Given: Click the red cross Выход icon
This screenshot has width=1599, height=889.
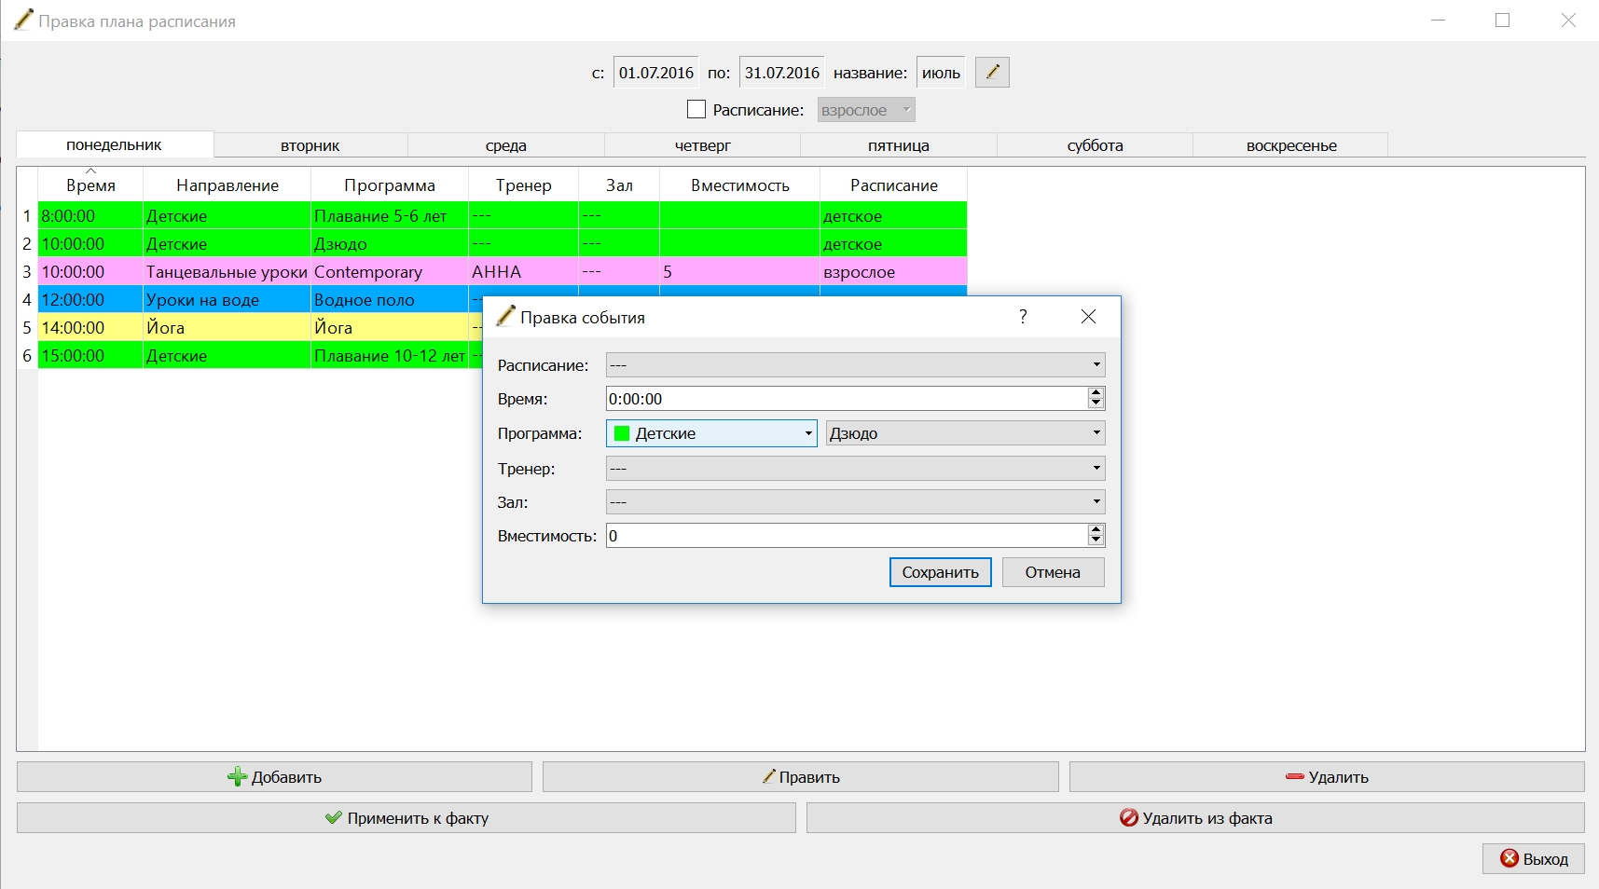Looking at the screenshot, I should click(1509, 858).
